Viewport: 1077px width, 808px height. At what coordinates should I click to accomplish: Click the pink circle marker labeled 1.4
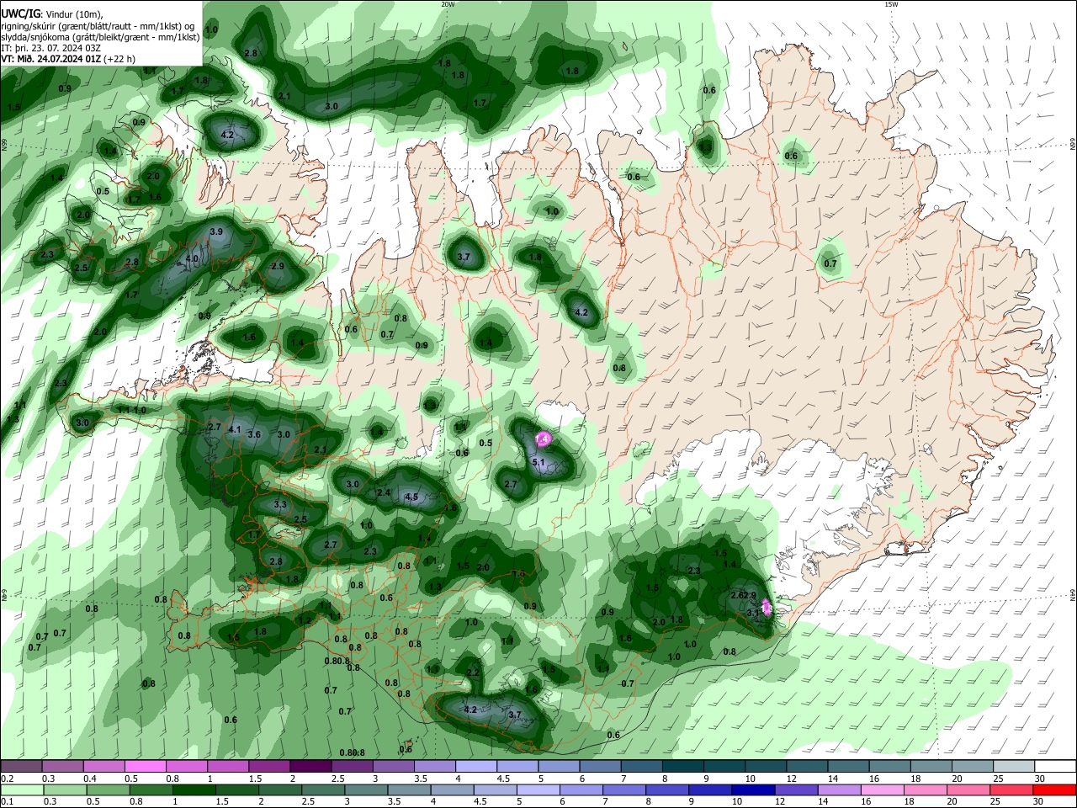543,439
